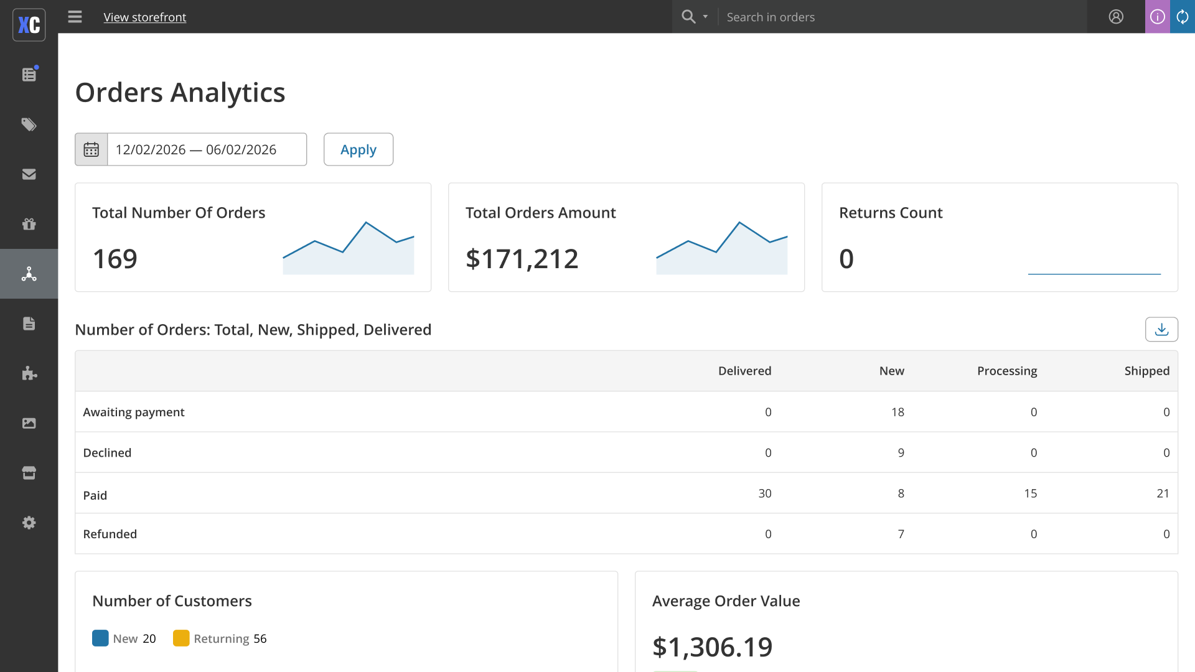Click the XC logo icon
This screenshot has height=672, width=1195.
[29, 25]
